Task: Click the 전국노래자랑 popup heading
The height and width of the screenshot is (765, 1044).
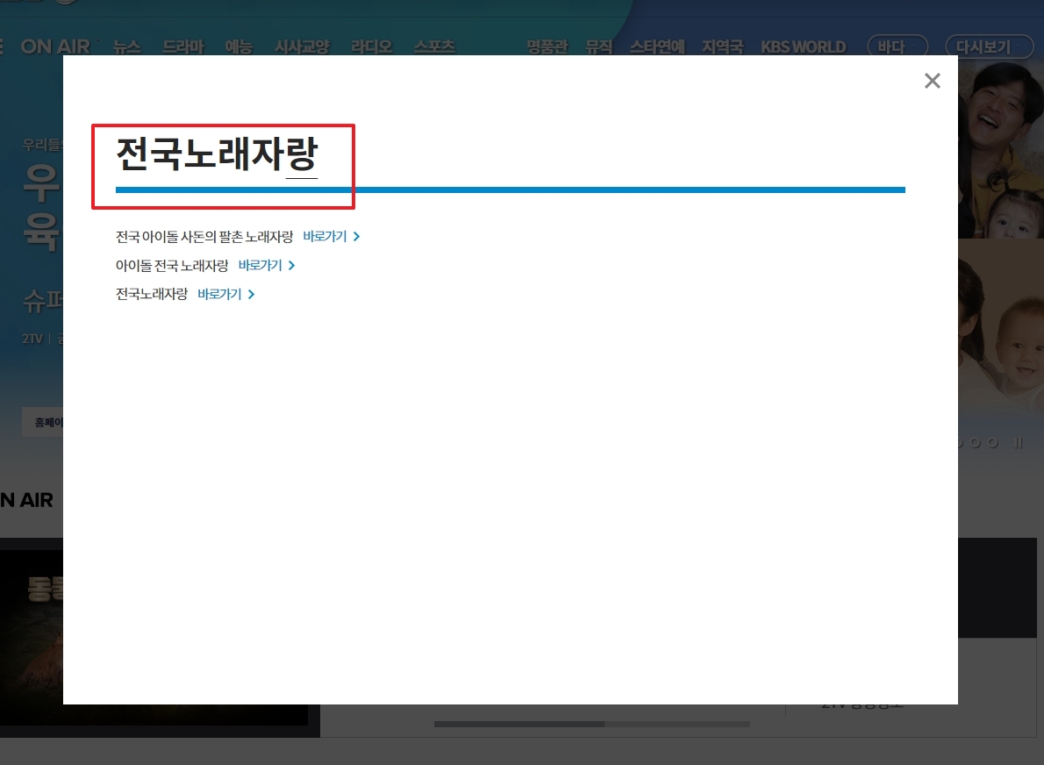Action: pyautogui.click(x=217, y=154)
